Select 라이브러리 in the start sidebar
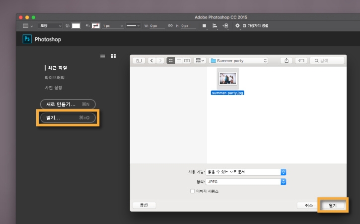 (54, 78)
